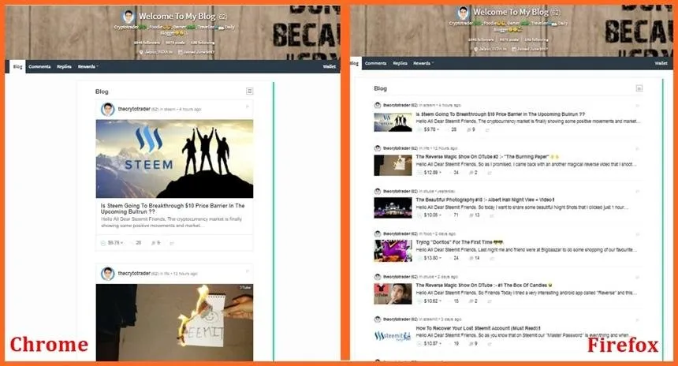Open profile avatar in Chrome blog header
Screen dimensions: 678x366
pyautogui.click(x=128, y=17)
